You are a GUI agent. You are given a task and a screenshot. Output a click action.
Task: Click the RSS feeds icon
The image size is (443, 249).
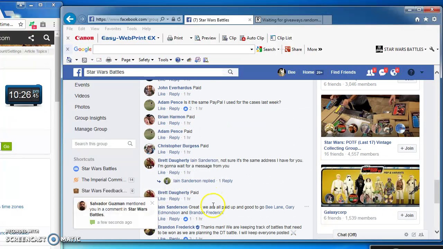84,60
